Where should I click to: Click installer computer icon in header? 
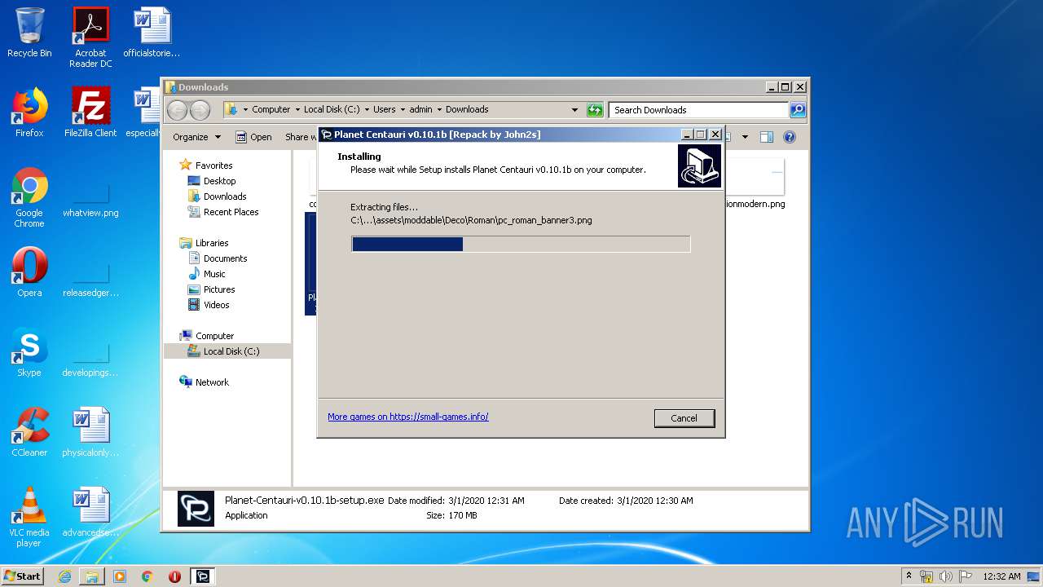[699, 166]
